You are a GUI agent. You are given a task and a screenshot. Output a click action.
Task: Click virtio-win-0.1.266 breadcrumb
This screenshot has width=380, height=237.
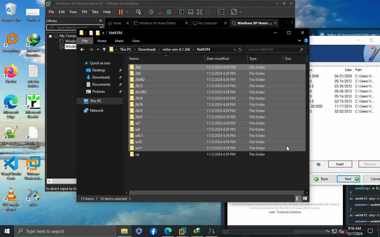pos(176,49)
